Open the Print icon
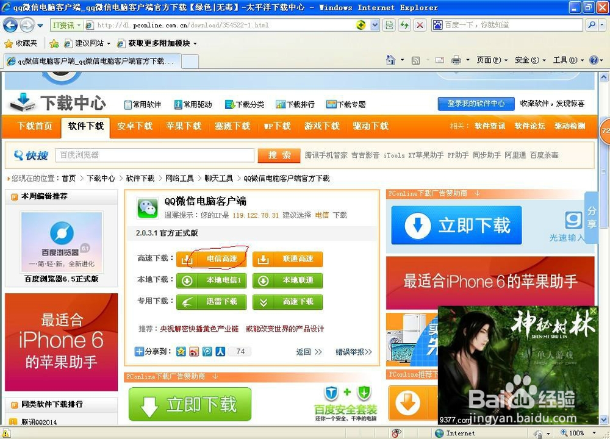Screen dimensions: 610x439 456,60
